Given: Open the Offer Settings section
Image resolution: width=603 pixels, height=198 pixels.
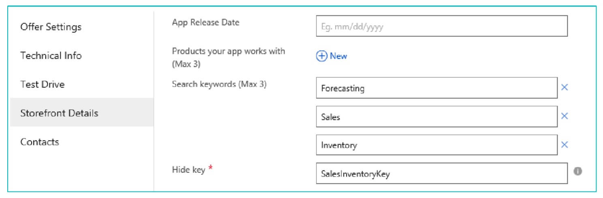Looking at the screenshot, I should [51, 27].
